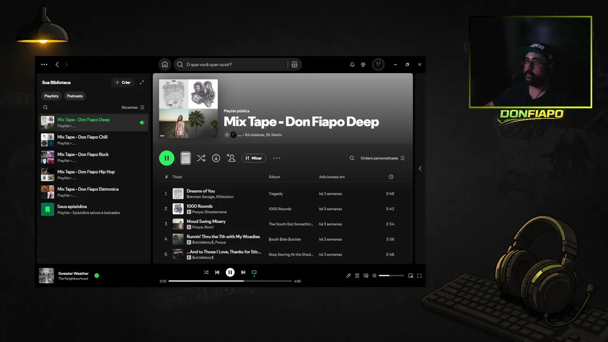This screenshot has height=342, width=608.
Task: Open the Browse icon in search bar
Action: (x=294, y=65)
